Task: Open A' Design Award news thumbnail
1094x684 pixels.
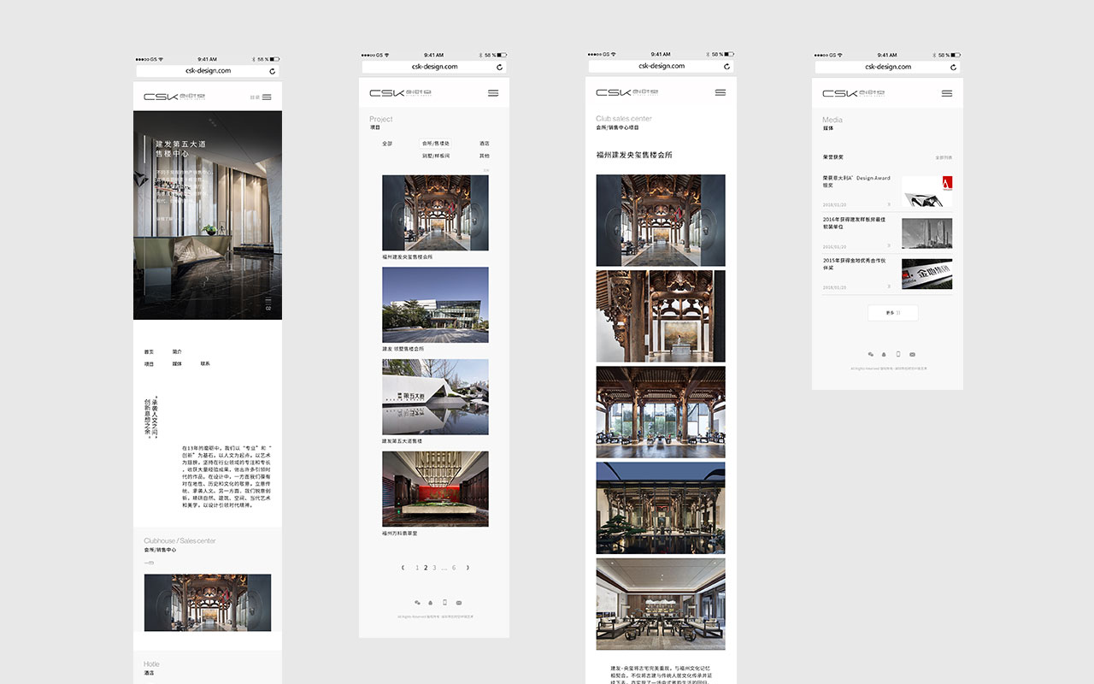Action: click(926, 192)
